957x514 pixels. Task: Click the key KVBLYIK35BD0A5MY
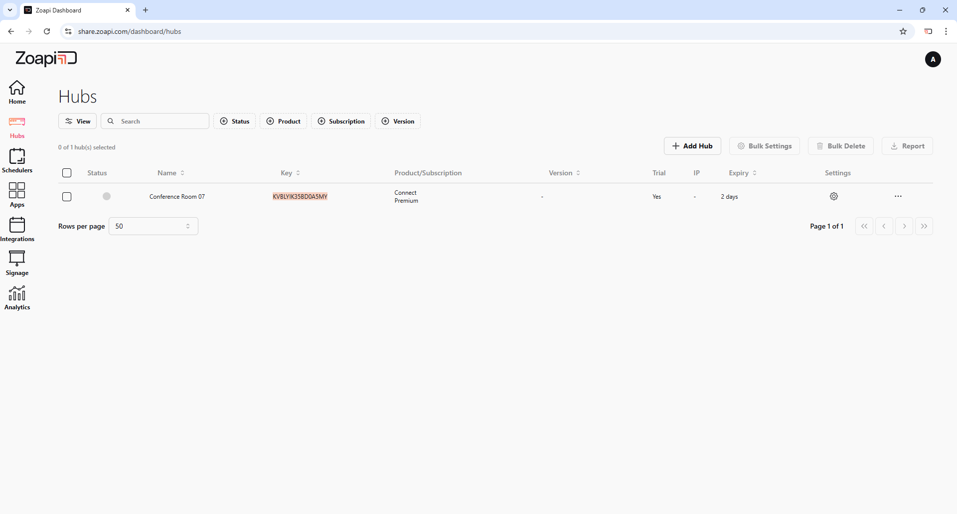(300, 197)
